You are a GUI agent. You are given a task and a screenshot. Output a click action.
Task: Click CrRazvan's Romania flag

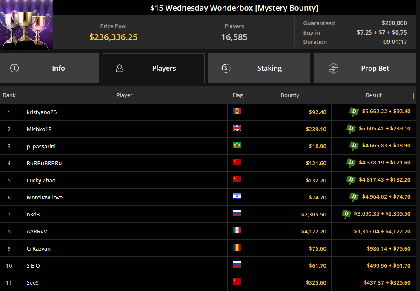click(237, 247)
